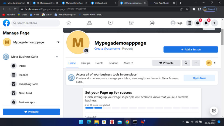Viewport: 224px width, 126px height.
Task: Open Inbox in the sidebar
Action: (22, 66)
